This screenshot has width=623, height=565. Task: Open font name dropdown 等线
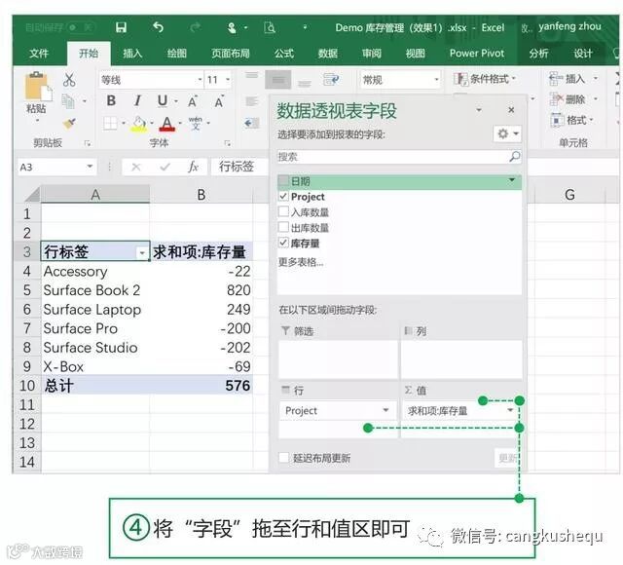[200, 80]
